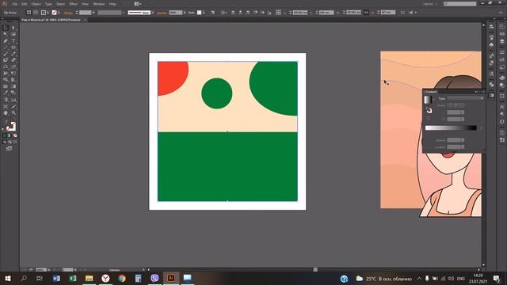The width and height of the screenshot is (507, 285).
Task: Click the gradient ramp slider bar
Action: pyautogui.click(x=451, y=128)
